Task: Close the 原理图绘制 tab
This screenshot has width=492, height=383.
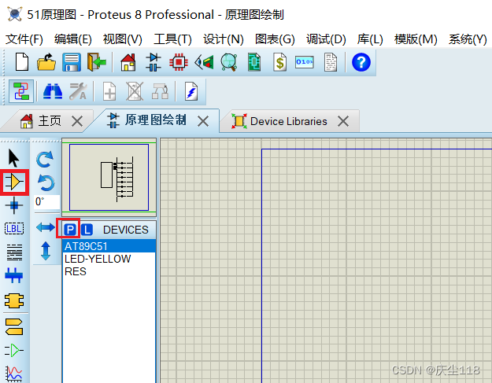Action: click(x=203, y=121)
